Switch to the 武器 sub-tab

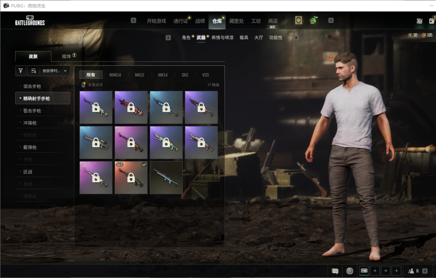coord(201,38)
